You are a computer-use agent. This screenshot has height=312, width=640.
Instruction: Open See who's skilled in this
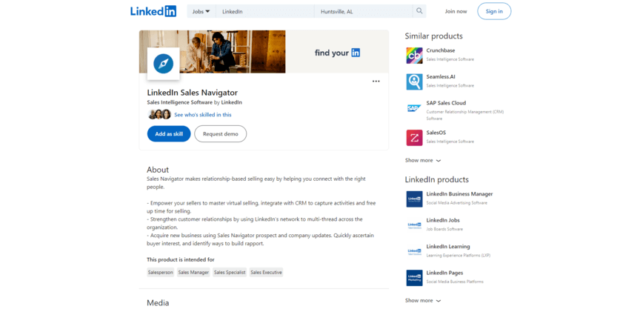tap(203, 115)
